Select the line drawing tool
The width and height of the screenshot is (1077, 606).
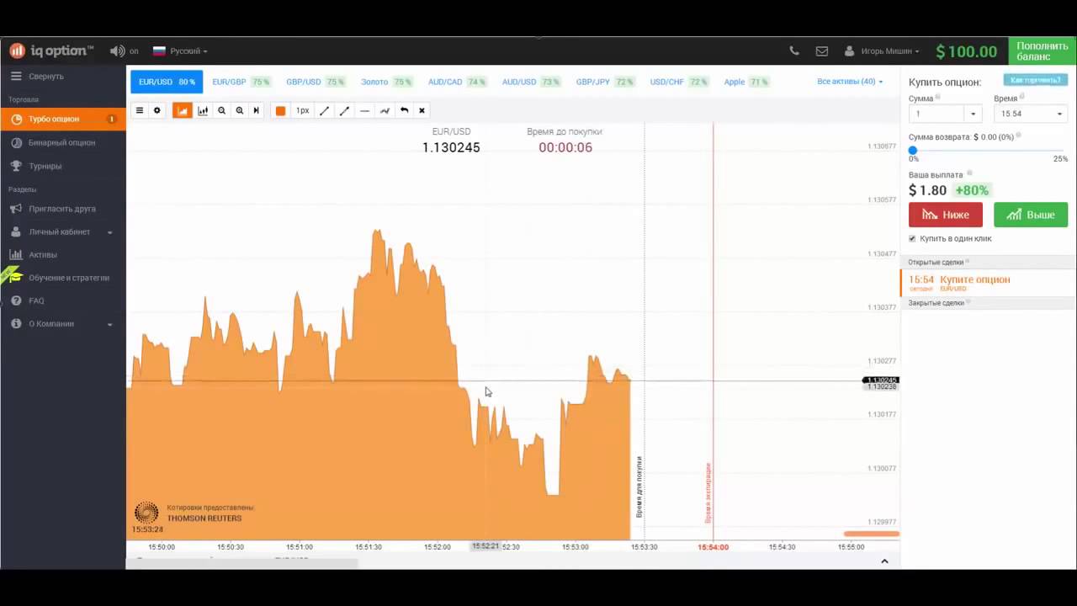point(324,110)
